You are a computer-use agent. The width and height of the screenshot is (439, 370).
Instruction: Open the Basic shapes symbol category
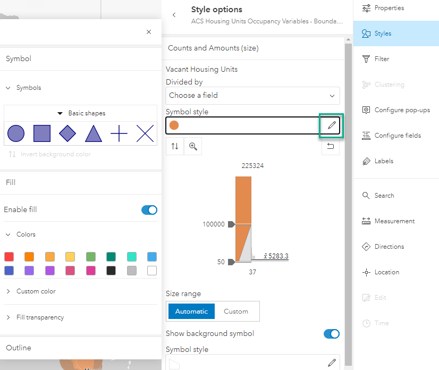(81, 113)
